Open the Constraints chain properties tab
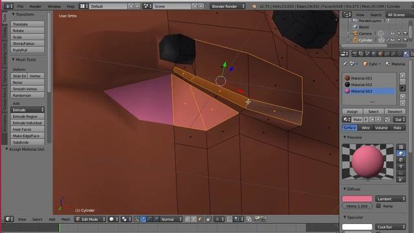The width and height of the screenshot is (414, 233). point(387,54)
